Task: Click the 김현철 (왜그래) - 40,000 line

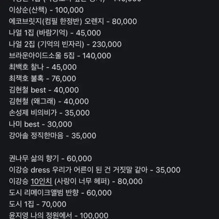Action: [49, 102]
